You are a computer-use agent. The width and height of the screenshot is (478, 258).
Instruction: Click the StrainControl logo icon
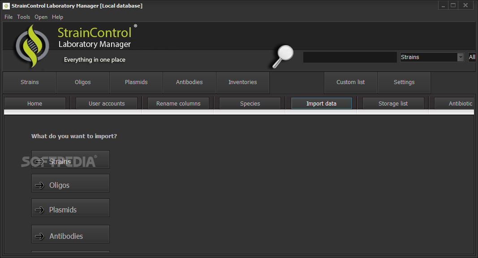coord(32,46)
